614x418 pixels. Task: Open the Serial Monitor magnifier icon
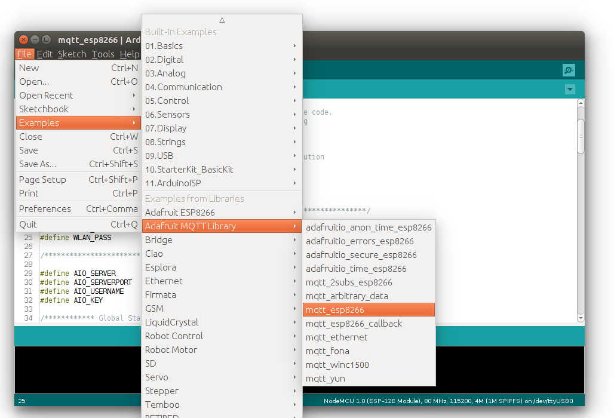(x=569, y=70)
